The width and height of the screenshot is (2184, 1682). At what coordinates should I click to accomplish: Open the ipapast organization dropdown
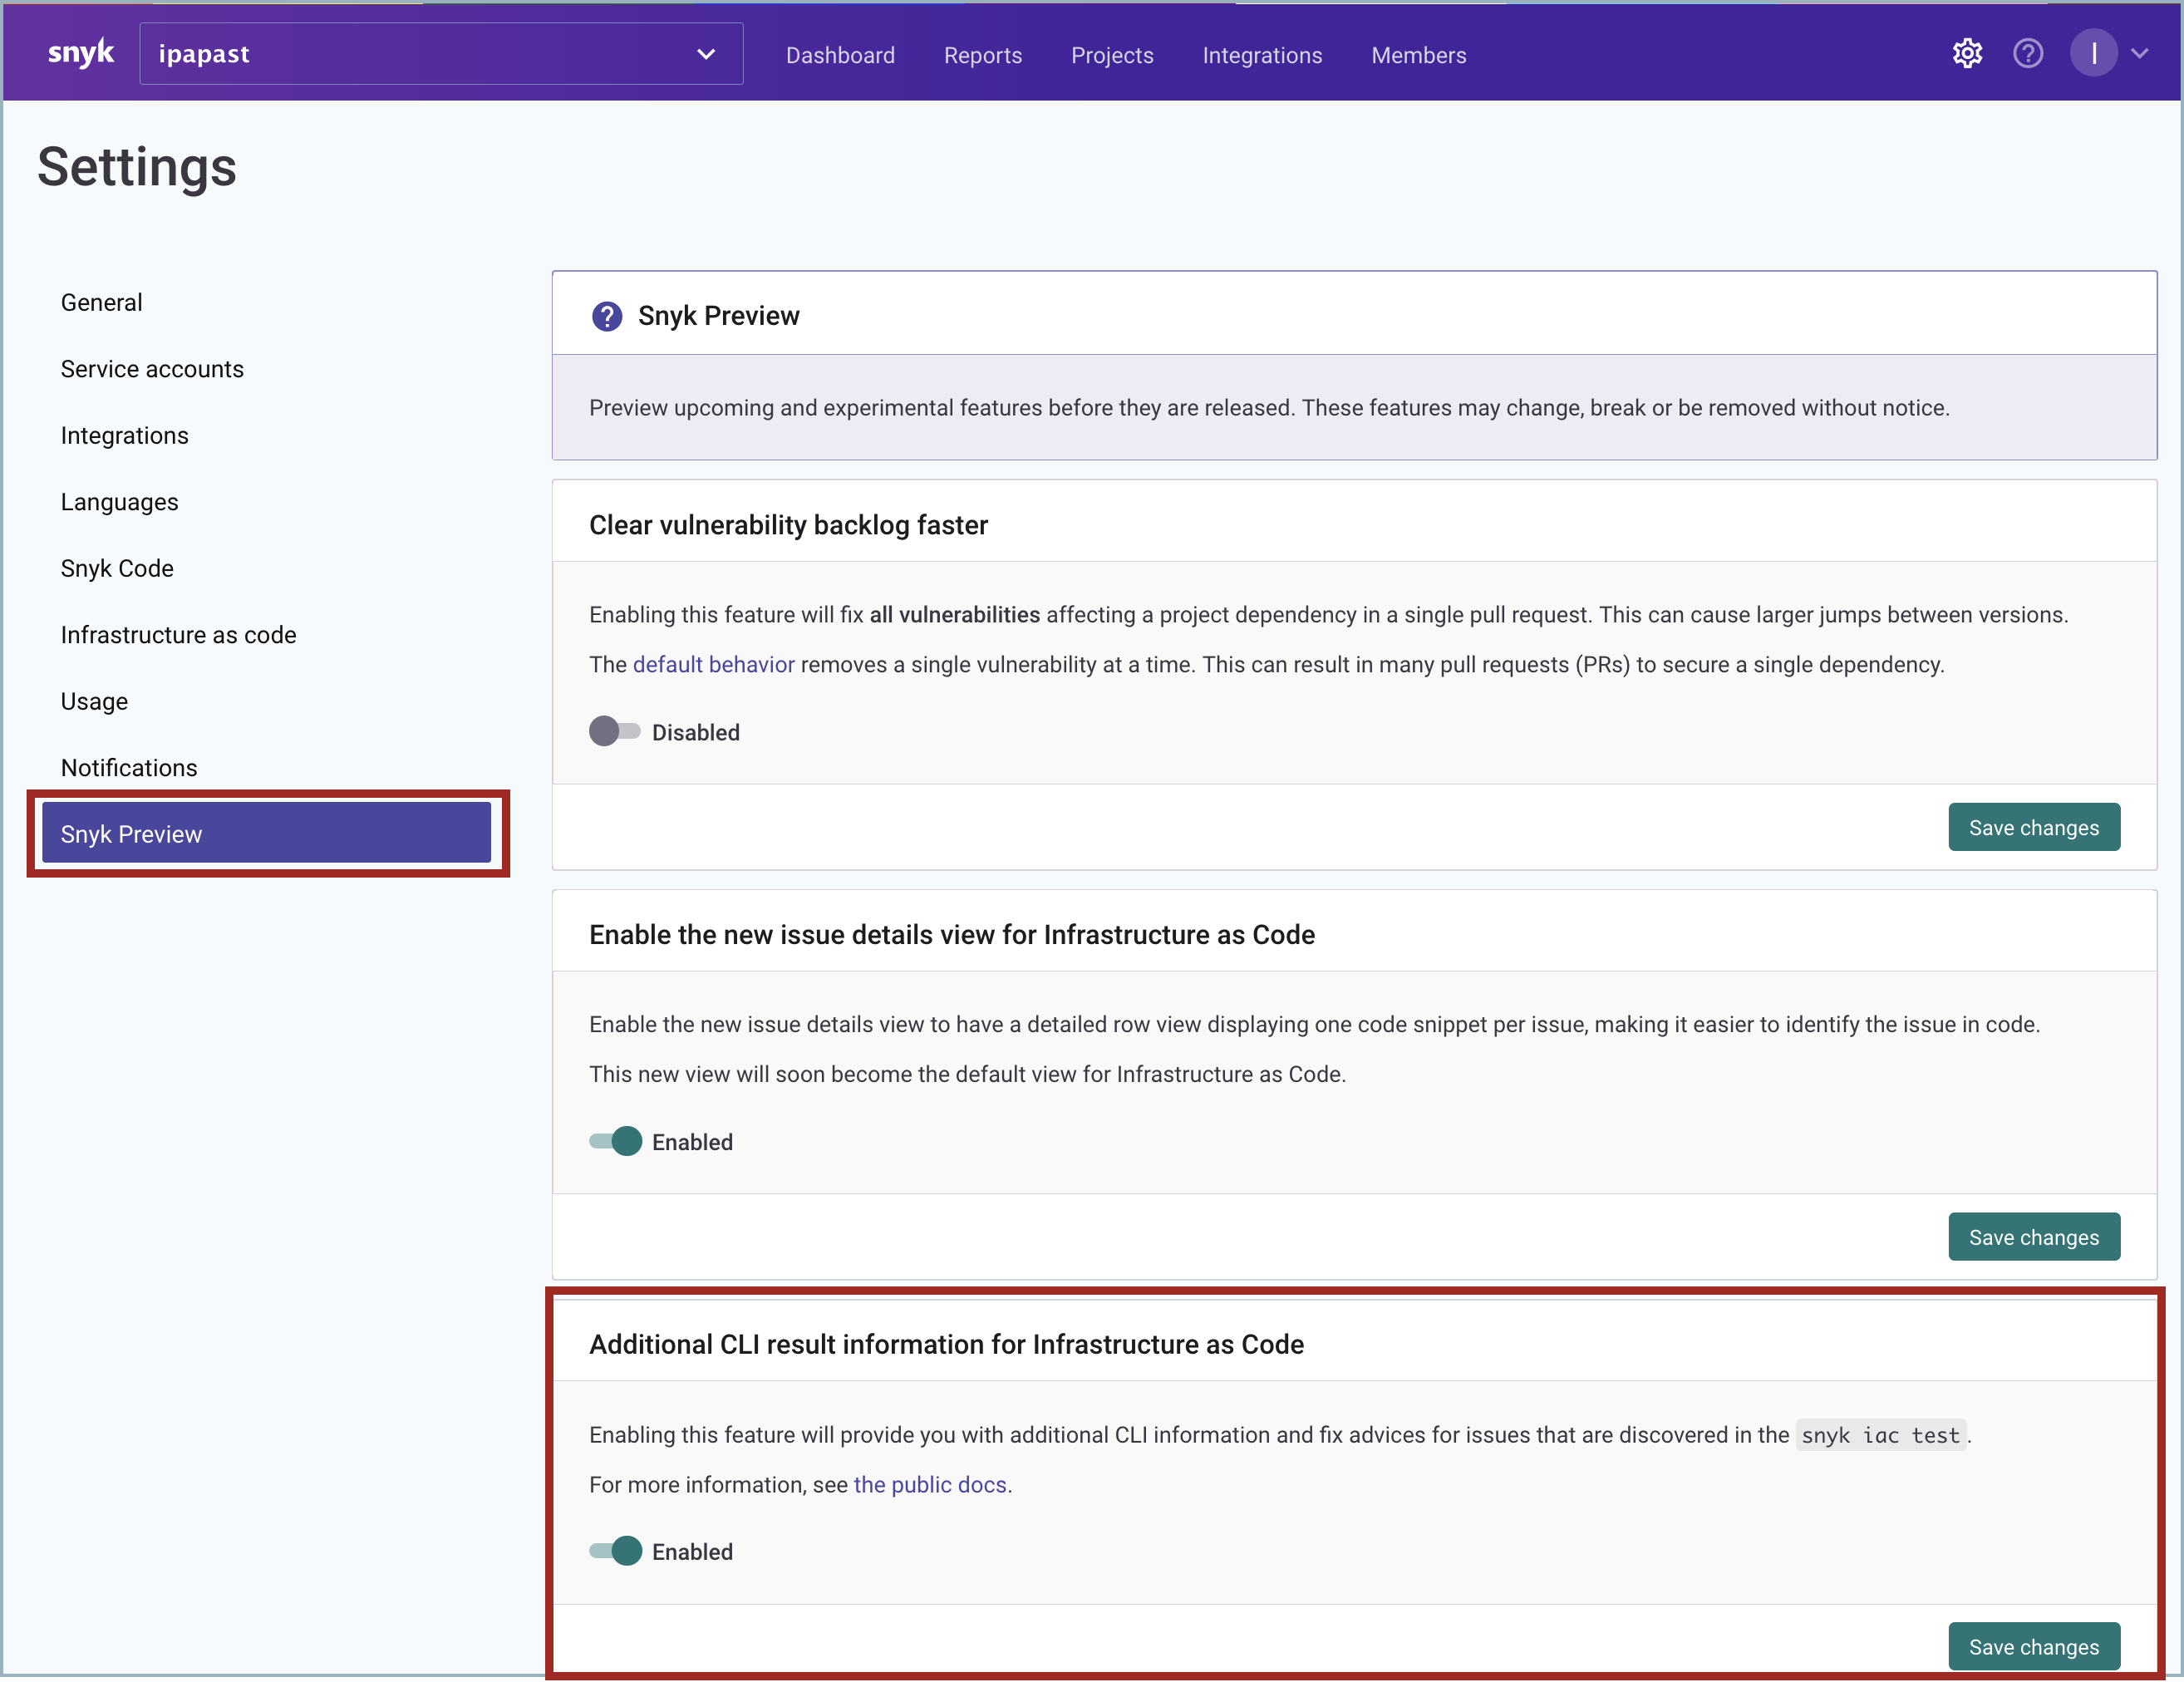point(441,54)
